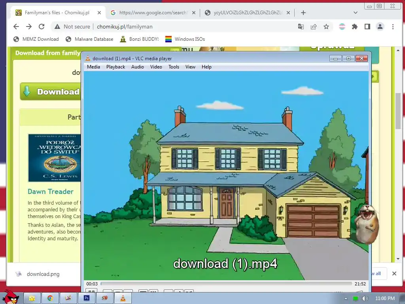Viewport: 405px width, 304px height.
Task: Close the Familyman's files tab
Action: coord(99,13)
